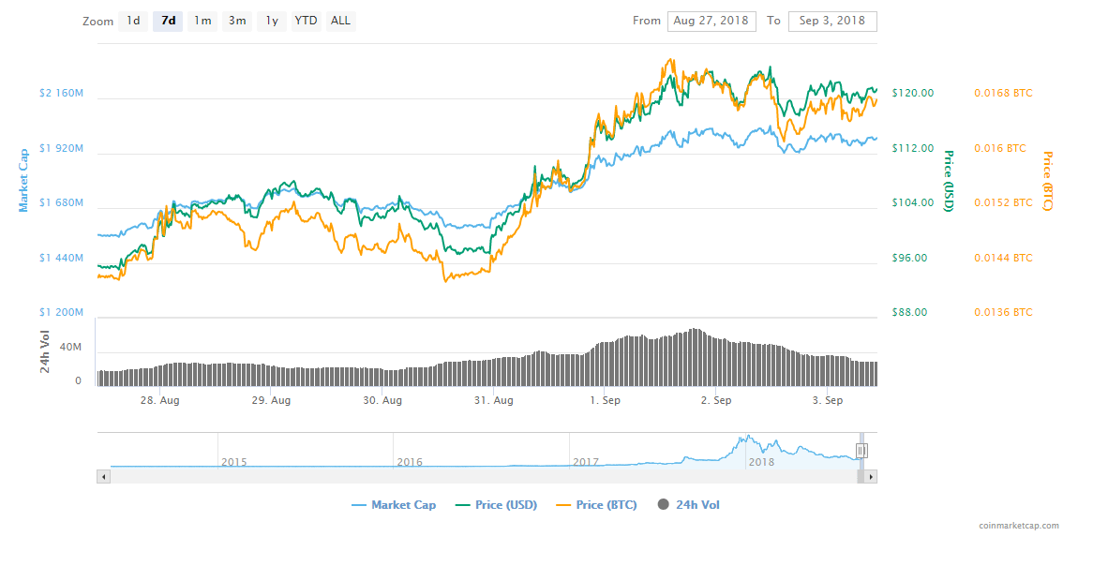
Task: Show ALL time range
Action: coord(341,21)
